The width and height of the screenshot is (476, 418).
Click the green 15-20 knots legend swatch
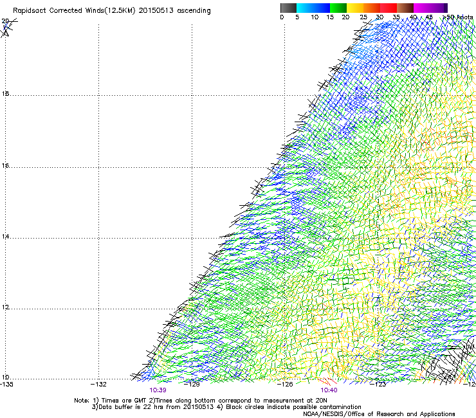[338, 8]
